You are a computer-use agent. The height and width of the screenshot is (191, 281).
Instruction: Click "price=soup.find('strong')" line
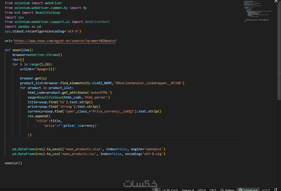tap(64, 107)
